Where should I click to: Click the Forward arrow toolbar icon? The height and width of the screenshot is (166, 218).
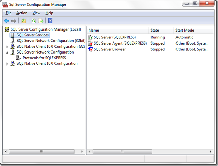(14, 21)
